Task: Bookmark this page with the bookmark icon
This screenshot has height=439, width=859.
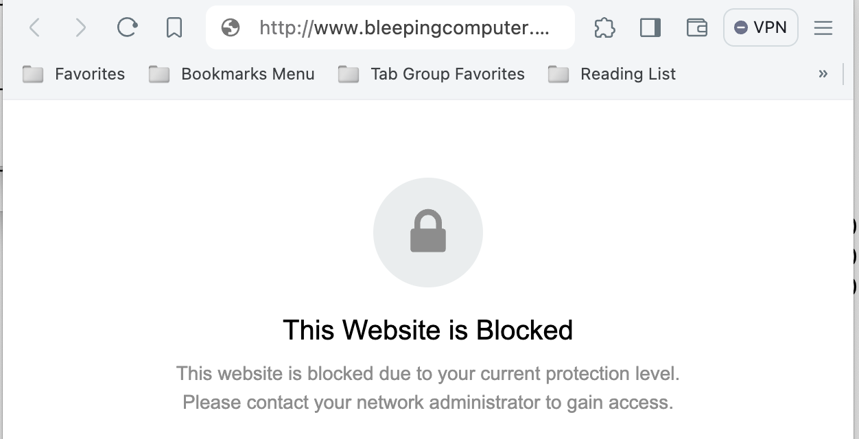Action: coord(174,28)
